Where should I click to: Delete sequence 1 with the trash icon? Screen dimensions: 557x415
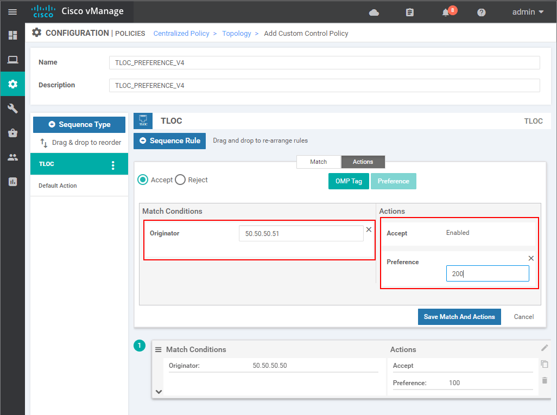point(545,380)
